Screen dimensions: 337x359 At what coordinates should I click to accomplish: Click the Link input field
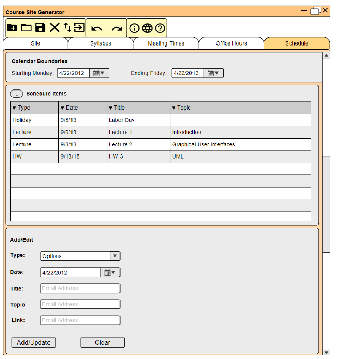tap(80, 320)
